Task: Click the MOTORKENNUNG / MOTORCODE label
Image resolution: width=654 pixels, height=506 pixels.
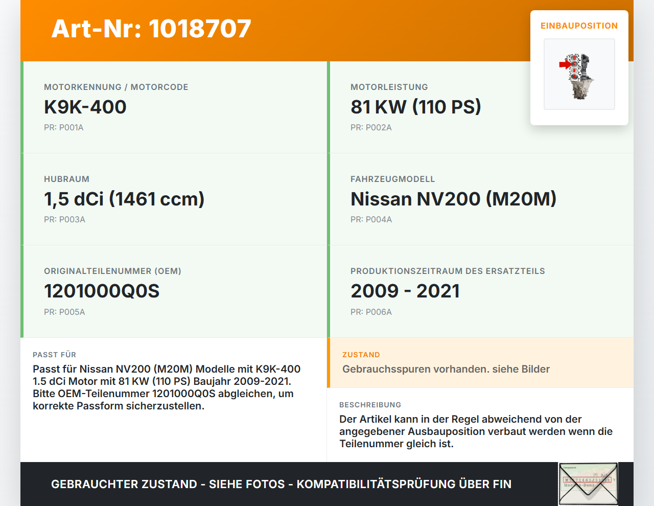Action: pos(116,87)
